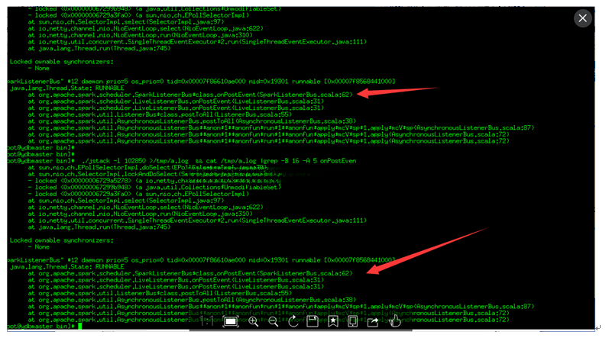Click the terminal cursor at last prompt
Image resolution: width=609 pixels, height=338 pixels.
point(80,326)
